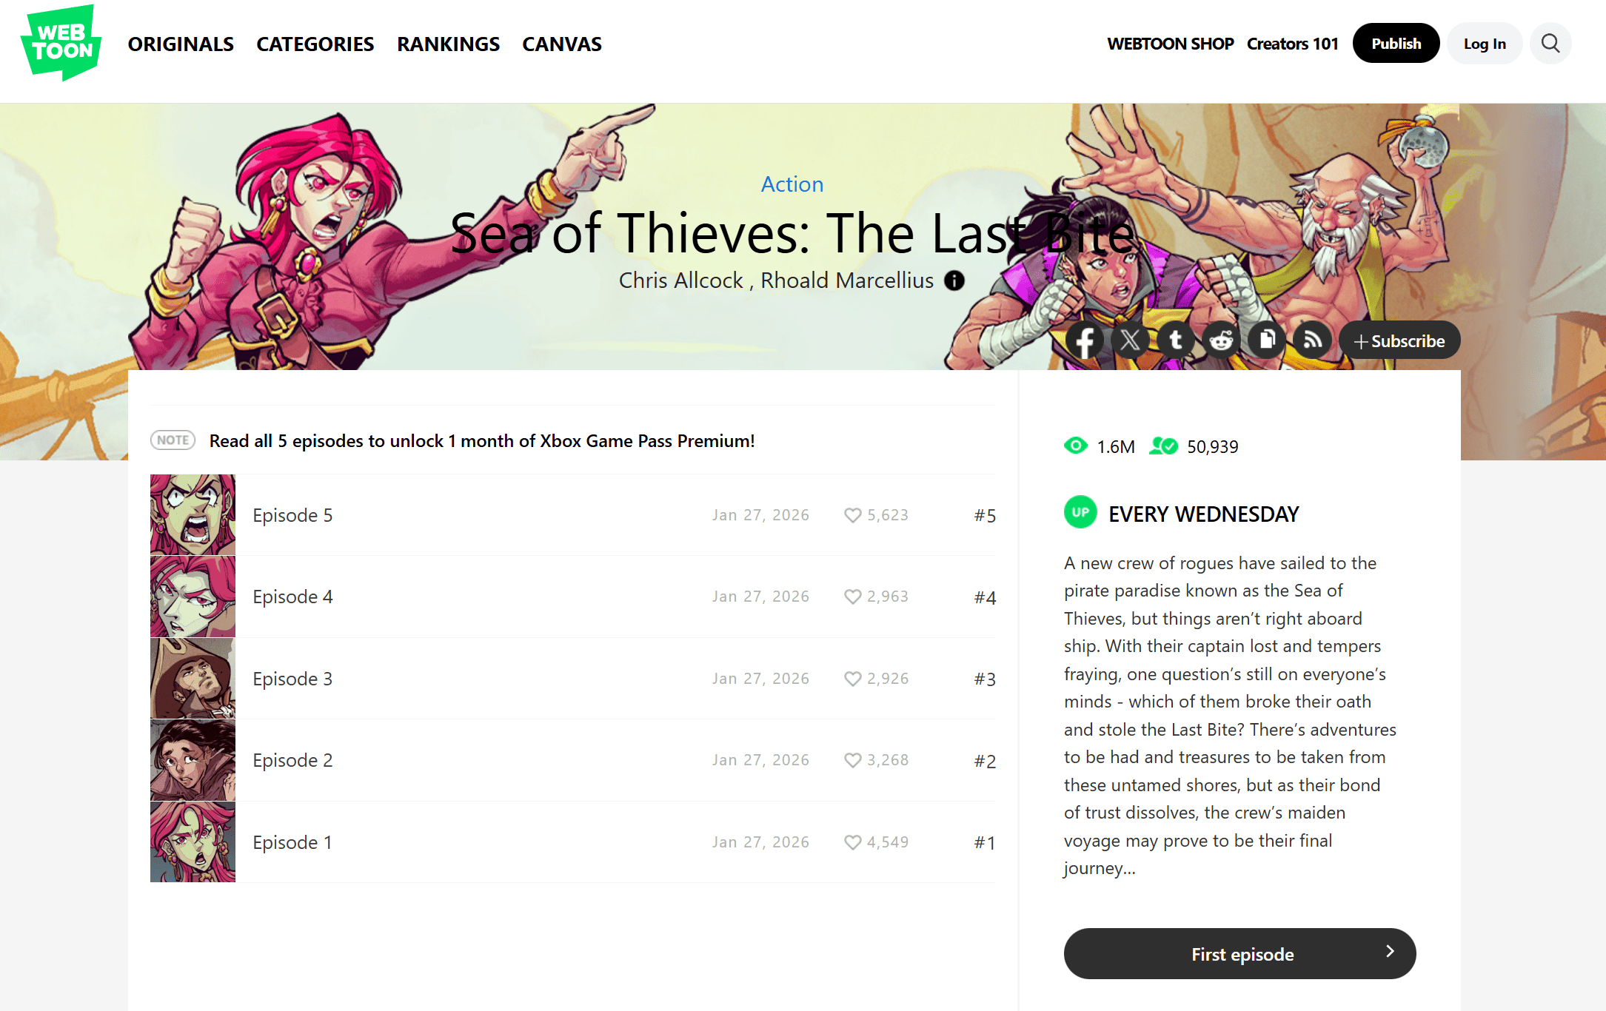Go to the RANKINGS tab
Image resolution: width=1606 pixels, height=1011 pixels.
coord(448,44)
